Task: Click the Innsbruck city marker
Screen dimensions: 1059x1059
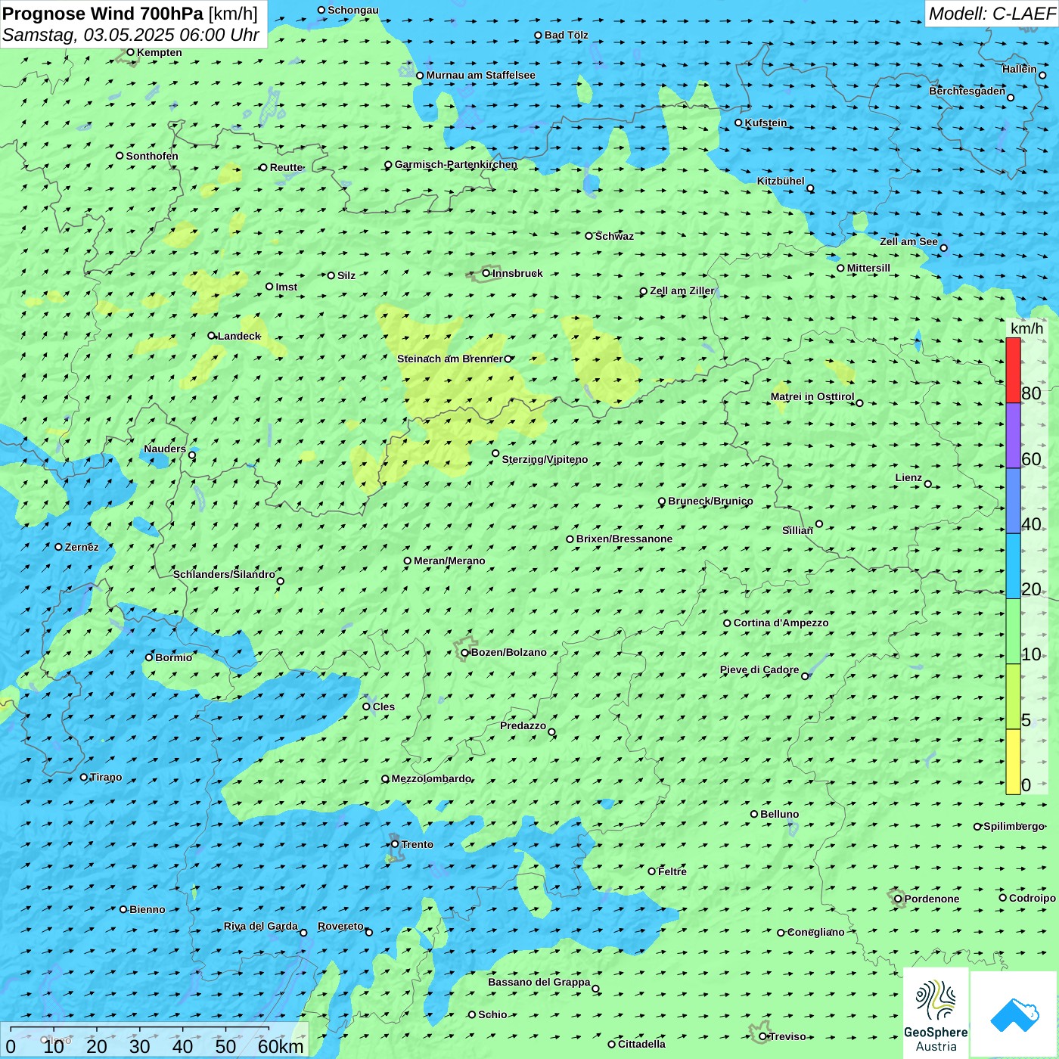Action: pyautogui.click(x=486, y=273)
